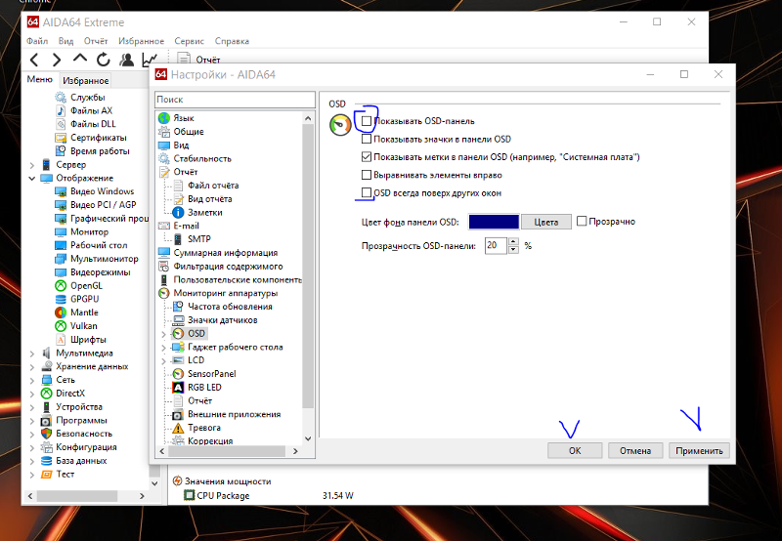Click the Back arrow in AIDA64 toolbar
782x541 pixels.
34,60
